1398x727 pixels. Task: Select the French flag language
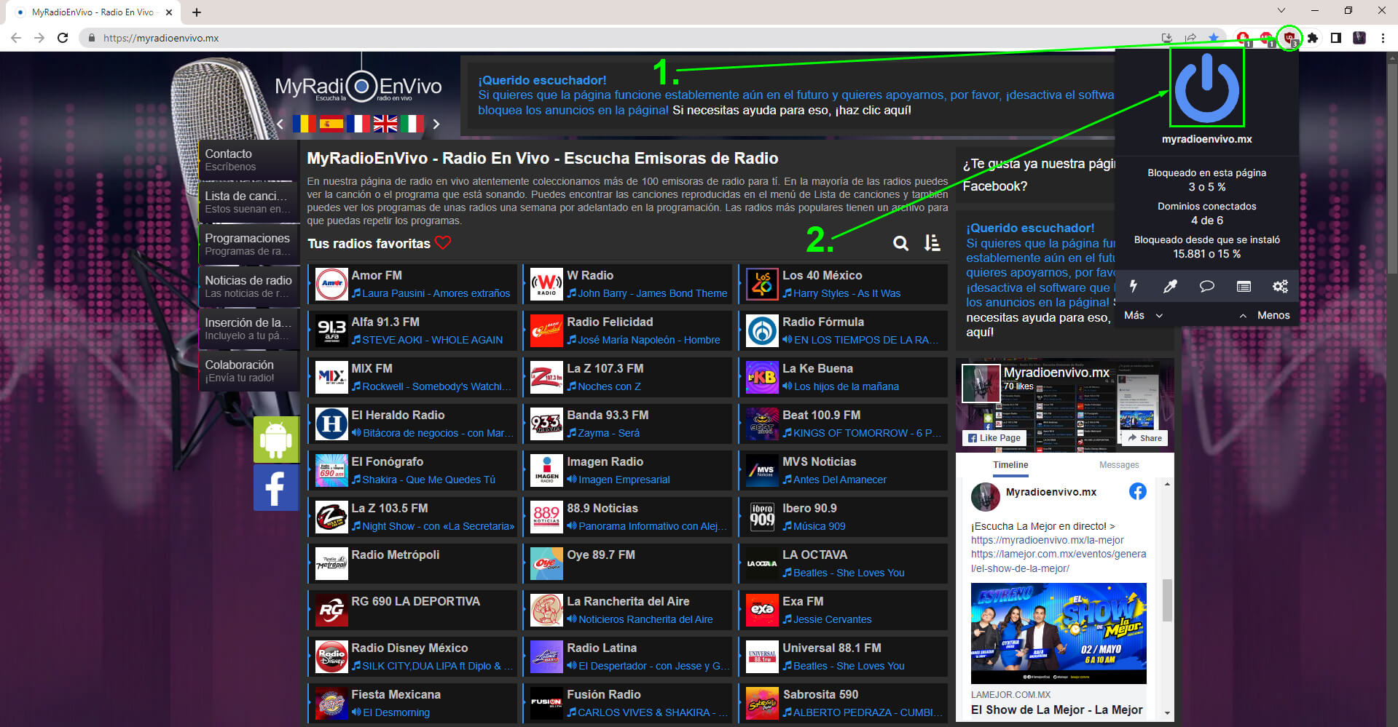pos(358,124)
